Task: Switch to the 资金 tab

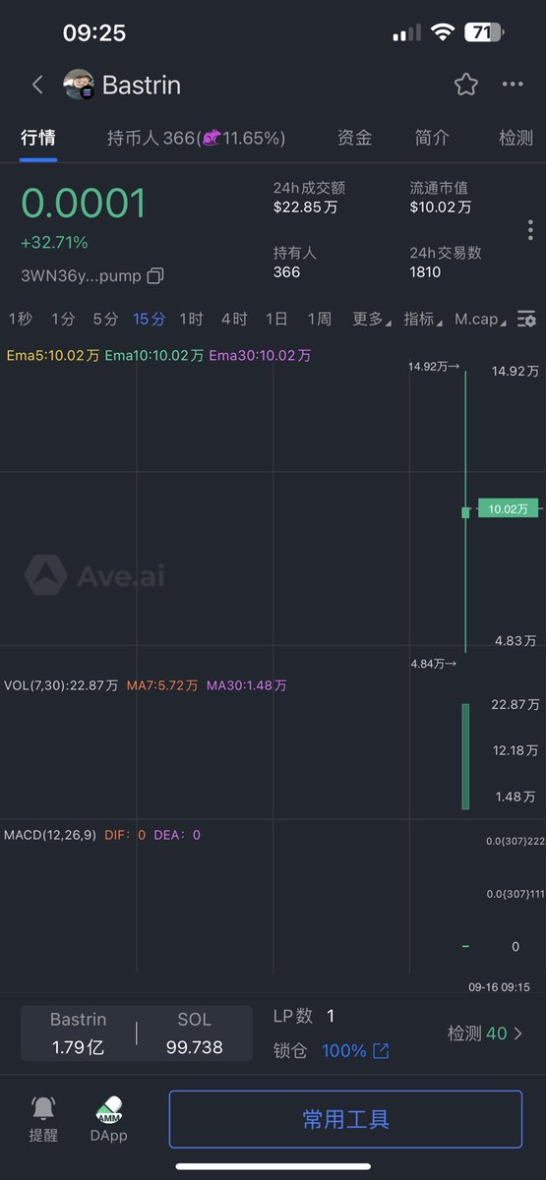Action: (x=354, y=139)
